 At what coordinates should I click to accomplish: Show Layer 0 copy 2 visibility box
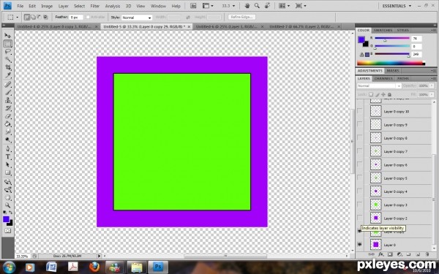coord(360,218)
